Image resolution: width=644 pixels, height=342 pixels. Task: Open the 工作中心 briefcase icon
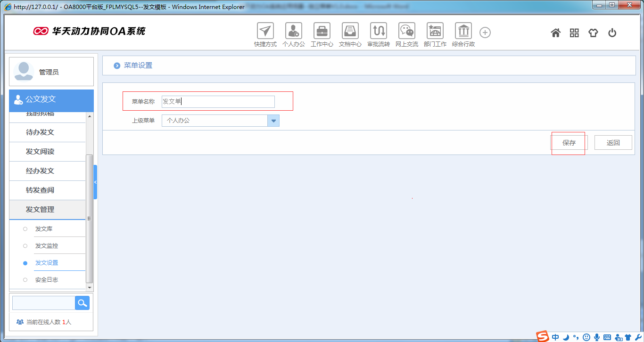(322, 31)
